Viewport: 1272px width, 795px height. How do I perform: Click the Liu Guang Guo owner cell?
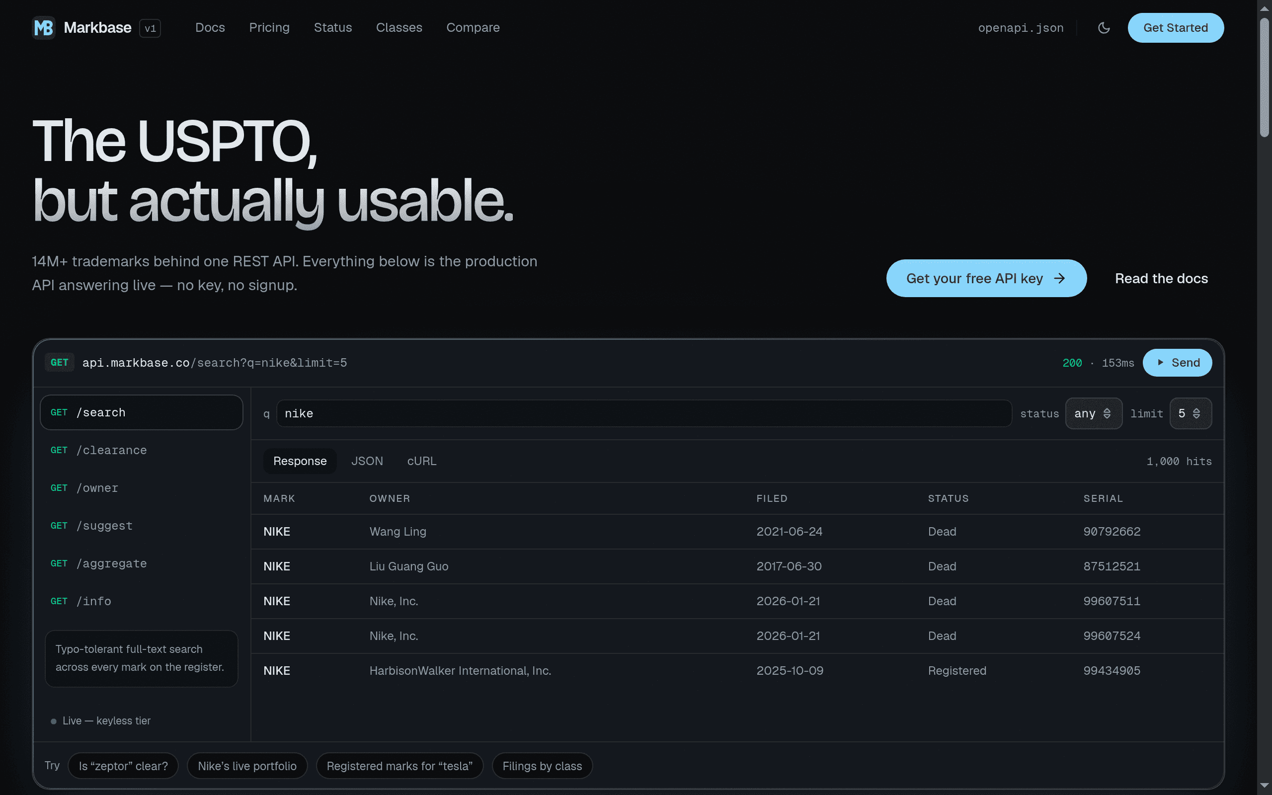[409, 566]
